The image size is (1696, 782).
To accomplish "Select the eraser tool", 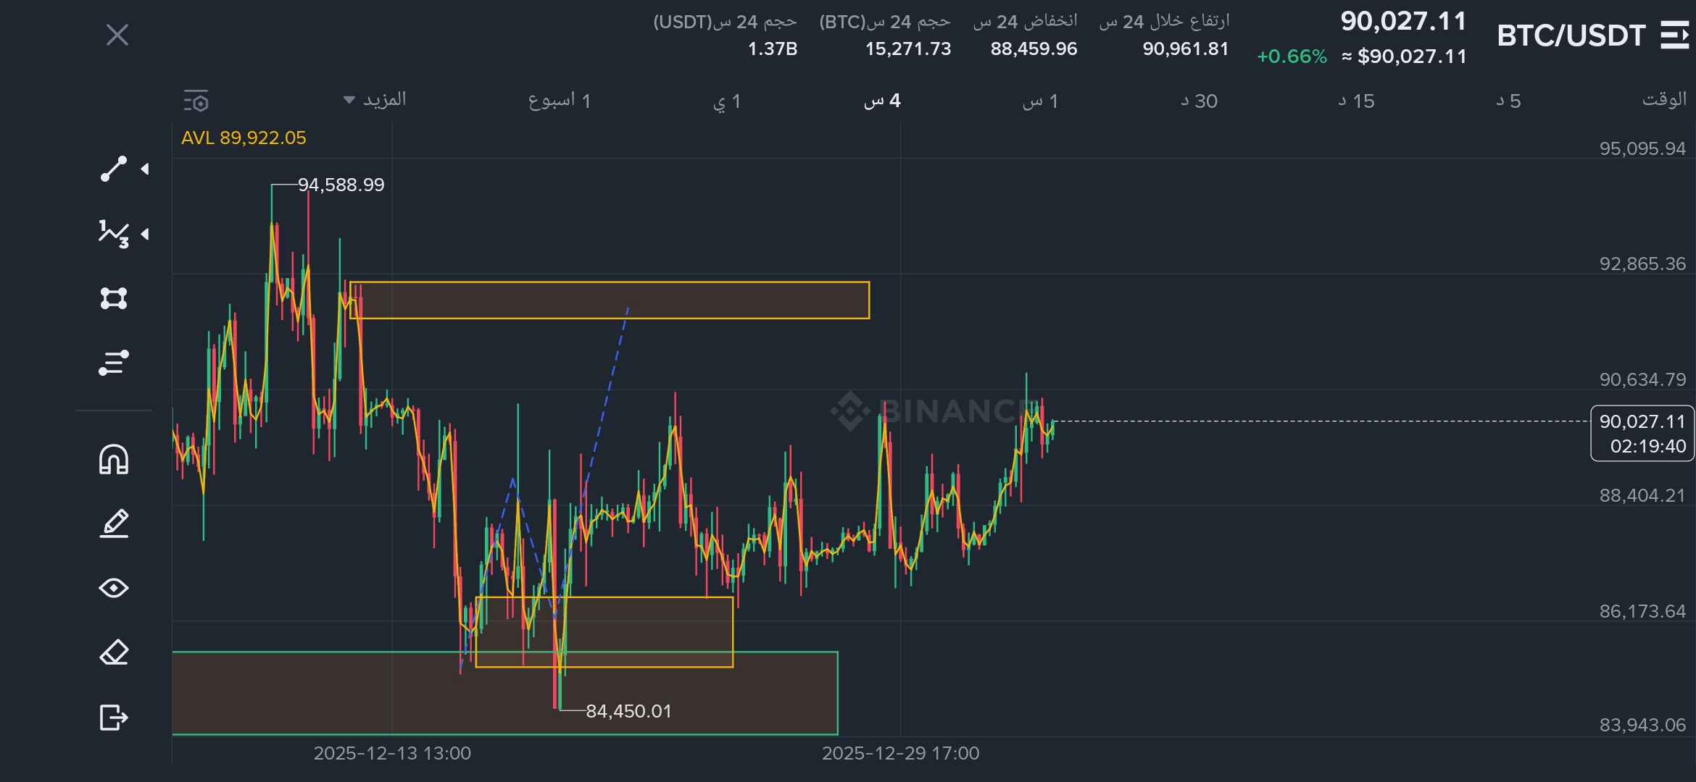I will tap(113, 652).
